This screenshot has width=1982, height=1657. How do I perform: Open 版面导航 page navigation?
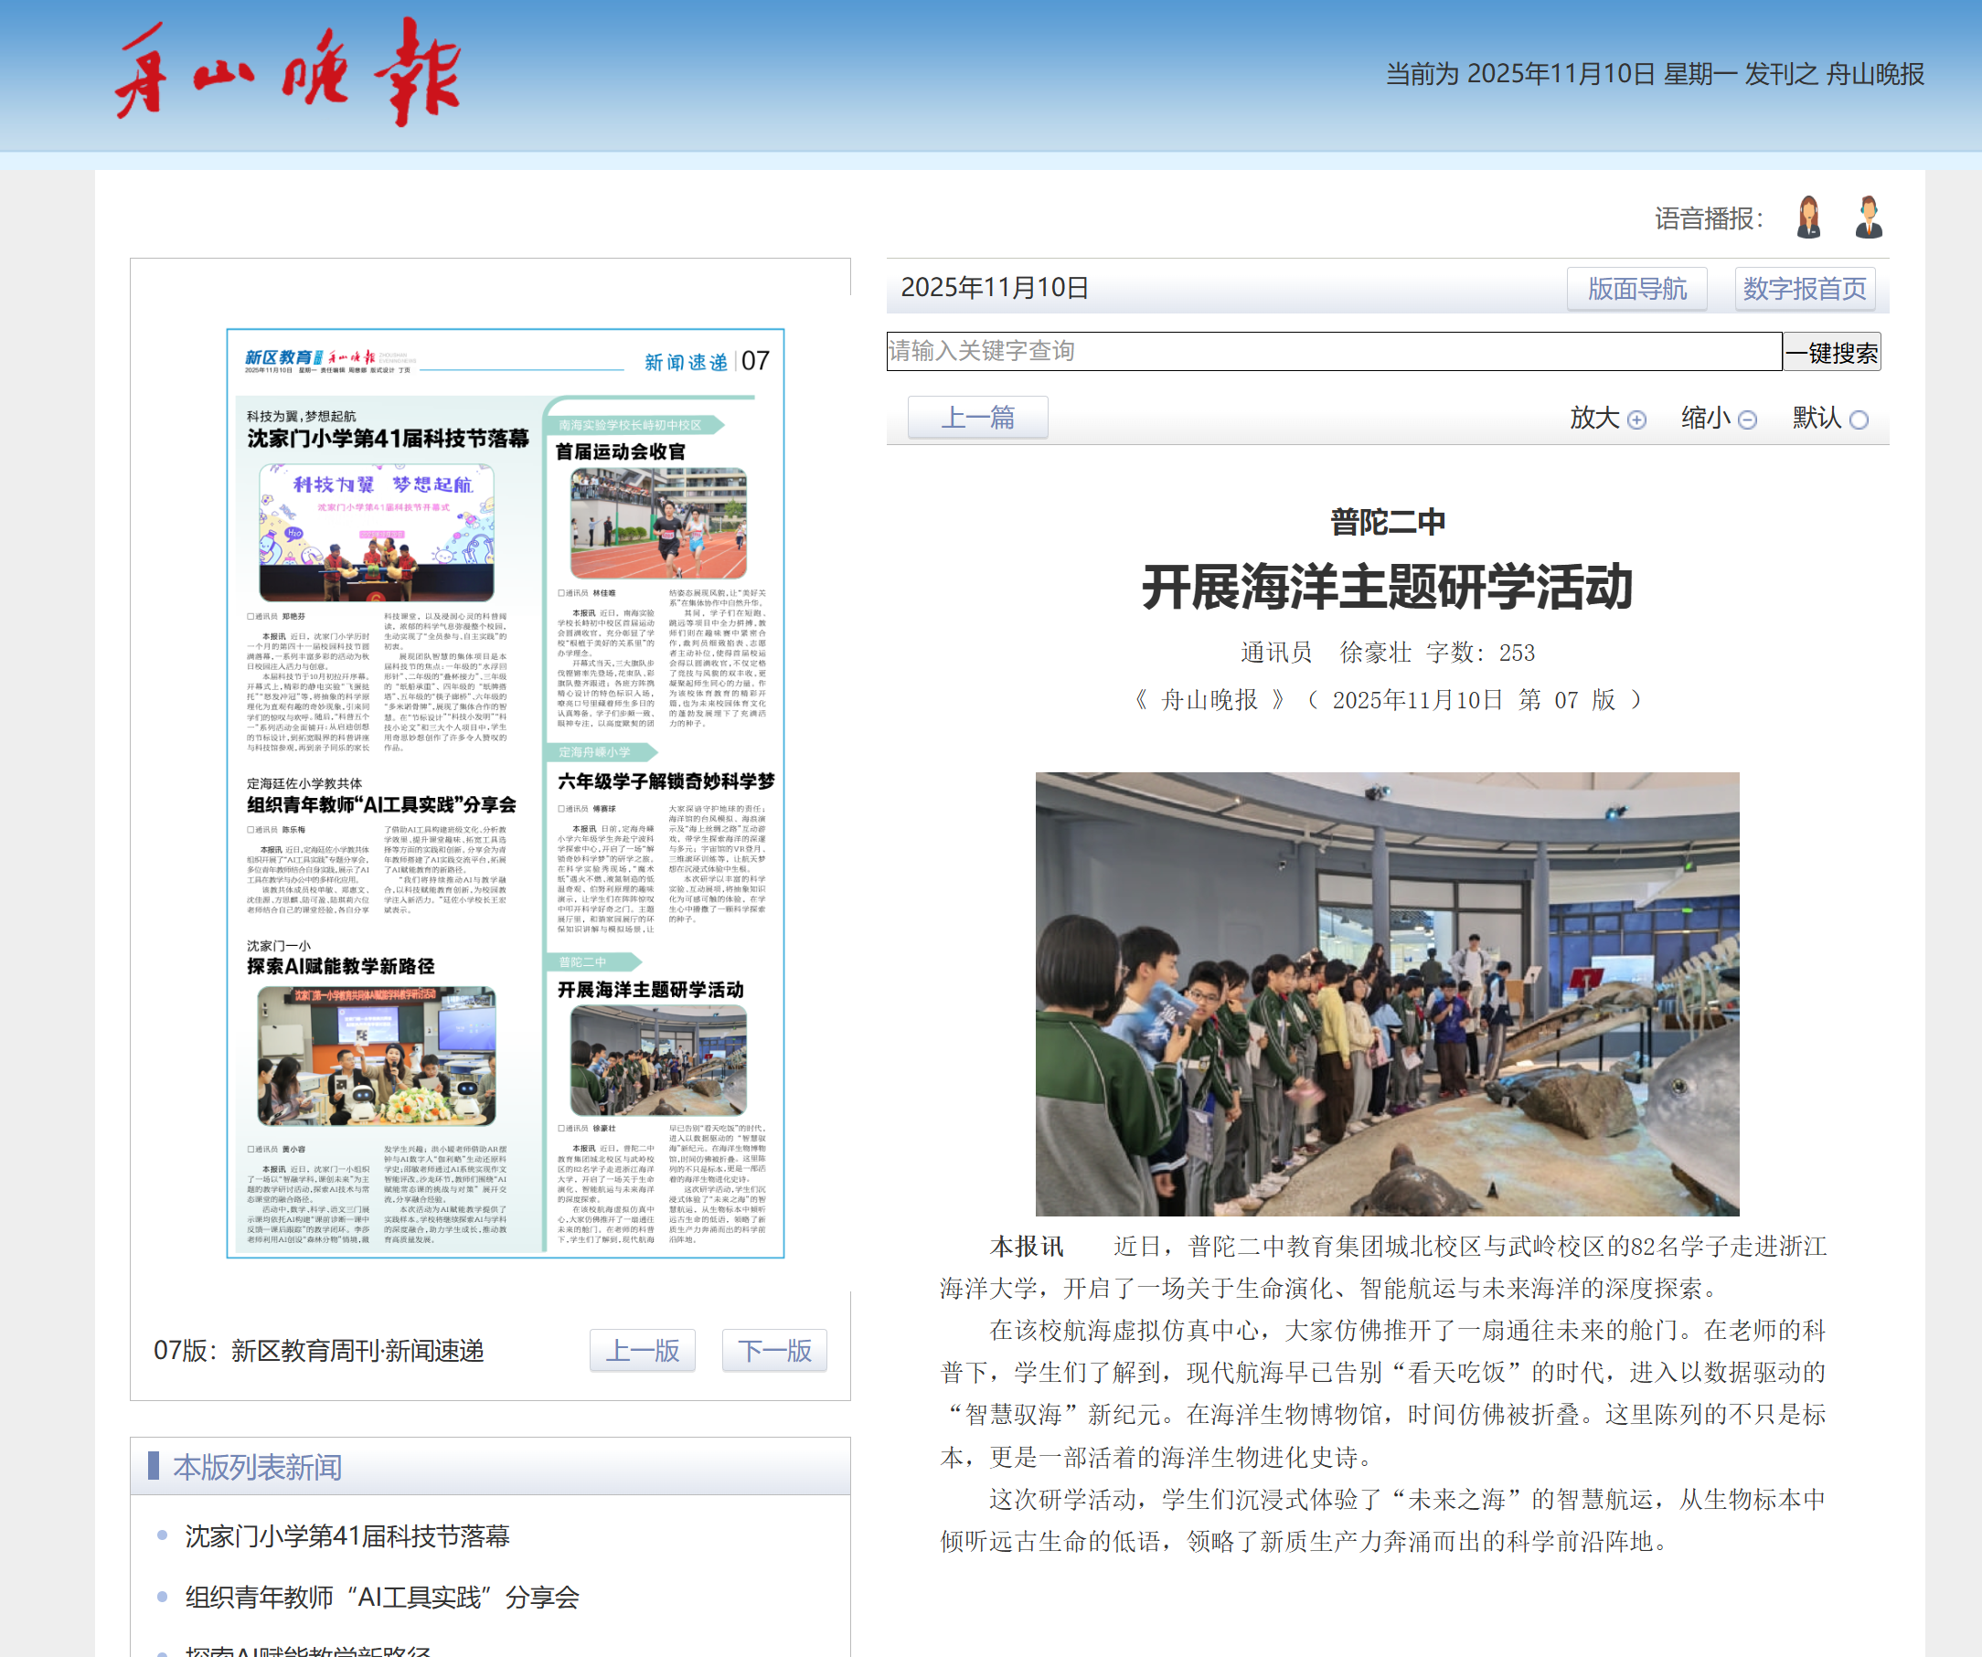point(1636,289)
